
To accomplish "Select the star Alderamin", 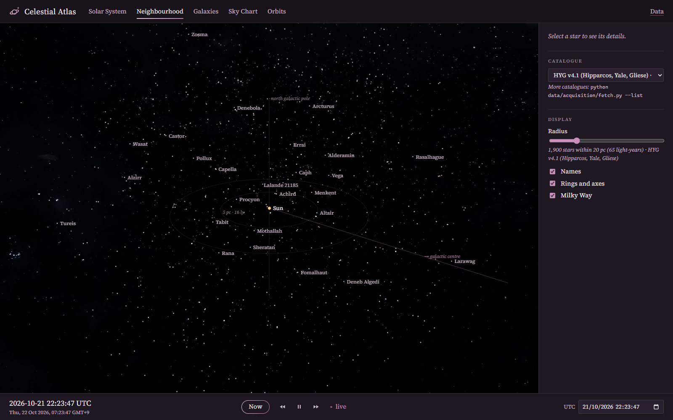I will 341,155.
